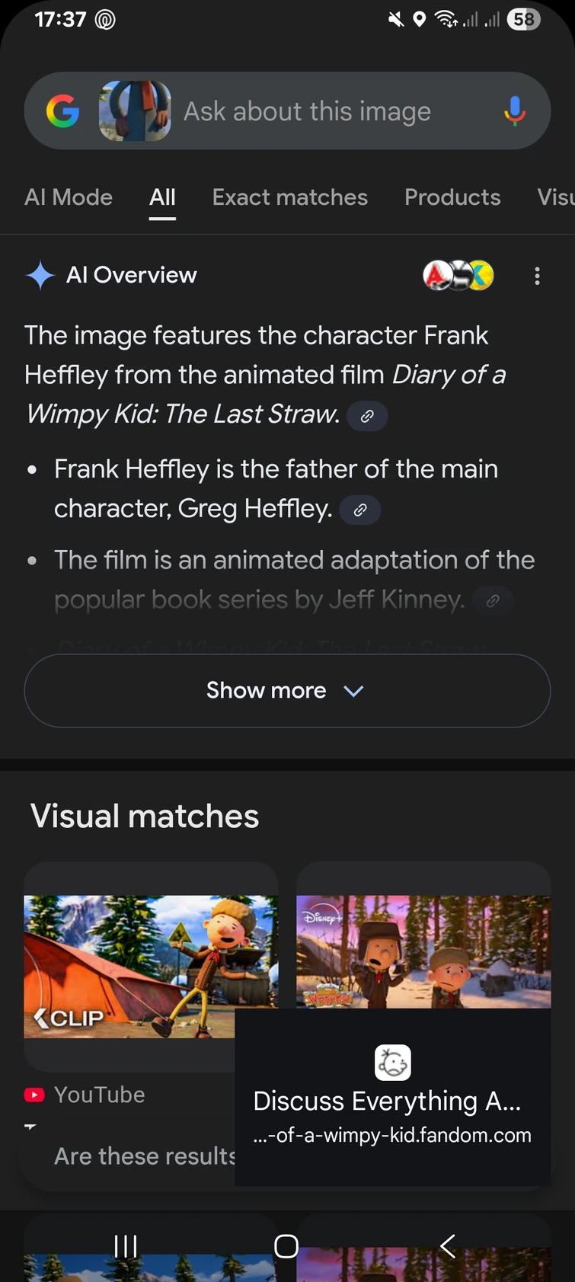The height and width of the screenshot is (1282, 575).
Task: Tap the searched image thumbnail in search bar
Action: pyautogui.click(x=135, y=111)
